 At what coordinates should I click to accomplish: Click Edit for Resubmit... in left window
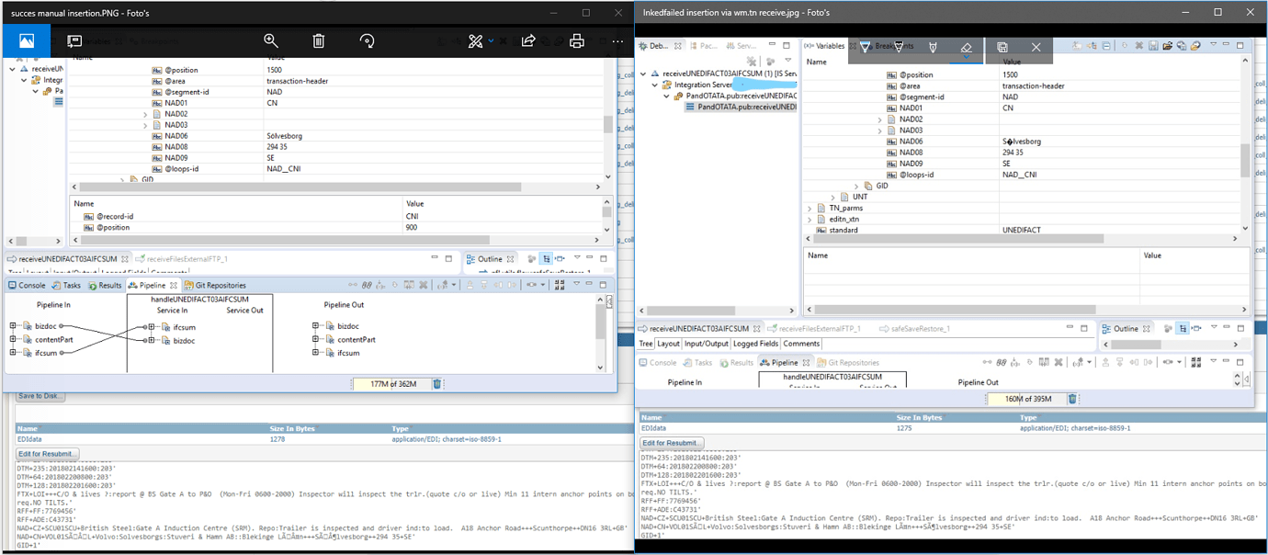point(47,454)
